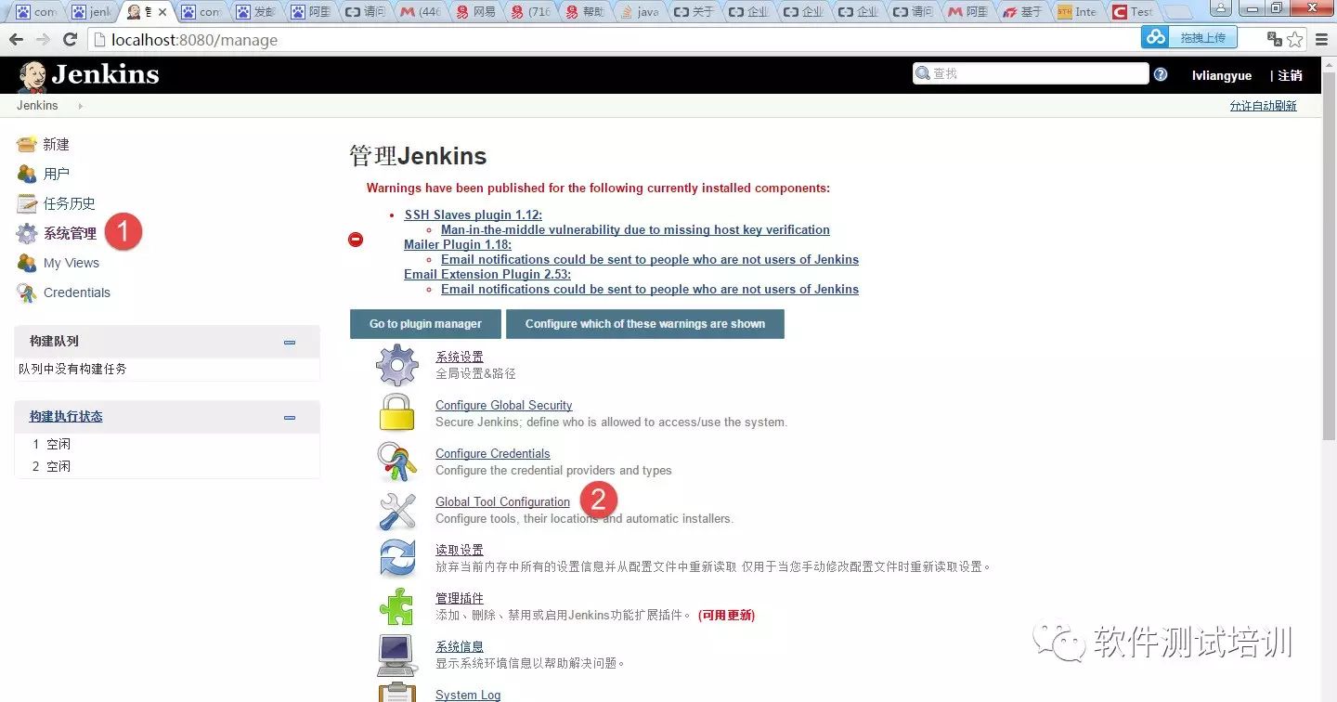Click the translate icon in address bar

(x=1275, y=39)
